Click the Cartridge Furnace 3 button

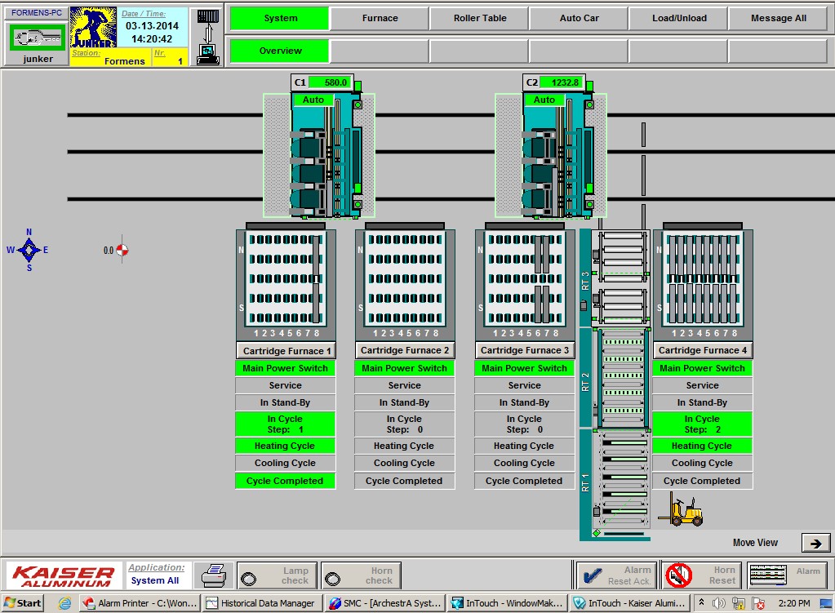[524, 350]
